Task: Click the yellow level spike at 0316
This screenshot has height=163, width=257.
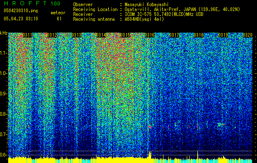Action: 150,156
